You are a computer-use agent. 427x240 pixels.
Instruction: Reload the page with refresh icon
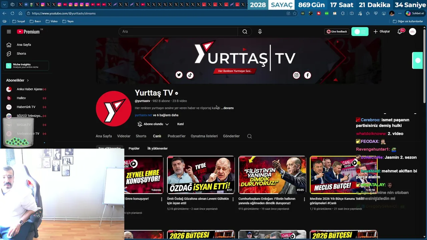click(x=12, y=13)
